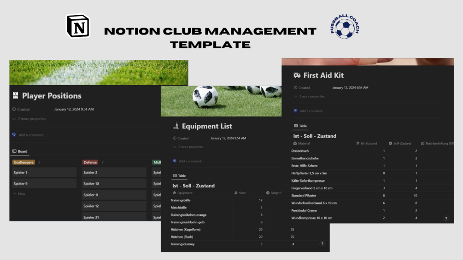The width and height of the screenshot is (463, 260).
Task: Select the Einmalhandschuhe row
Action: 369,158
